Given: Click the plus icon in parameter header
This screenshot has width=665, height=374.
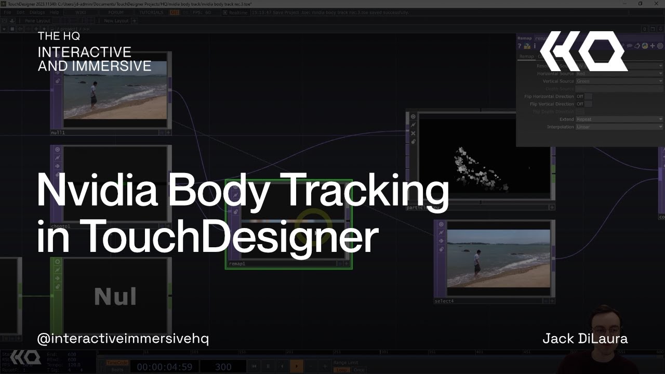Looking at the screenshot, I should pyautogui.click(x=653, y=46).
